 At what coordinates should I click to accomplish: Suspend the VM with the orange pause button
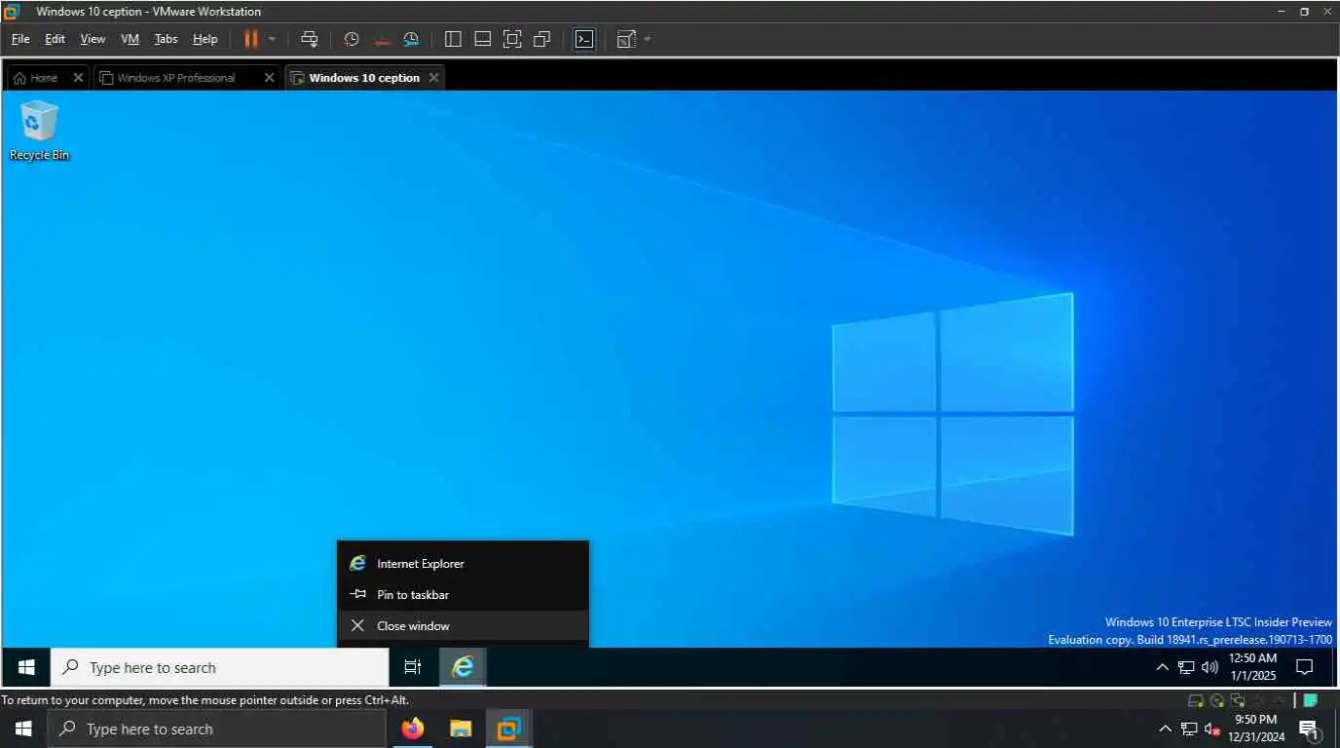click(251, 39)
